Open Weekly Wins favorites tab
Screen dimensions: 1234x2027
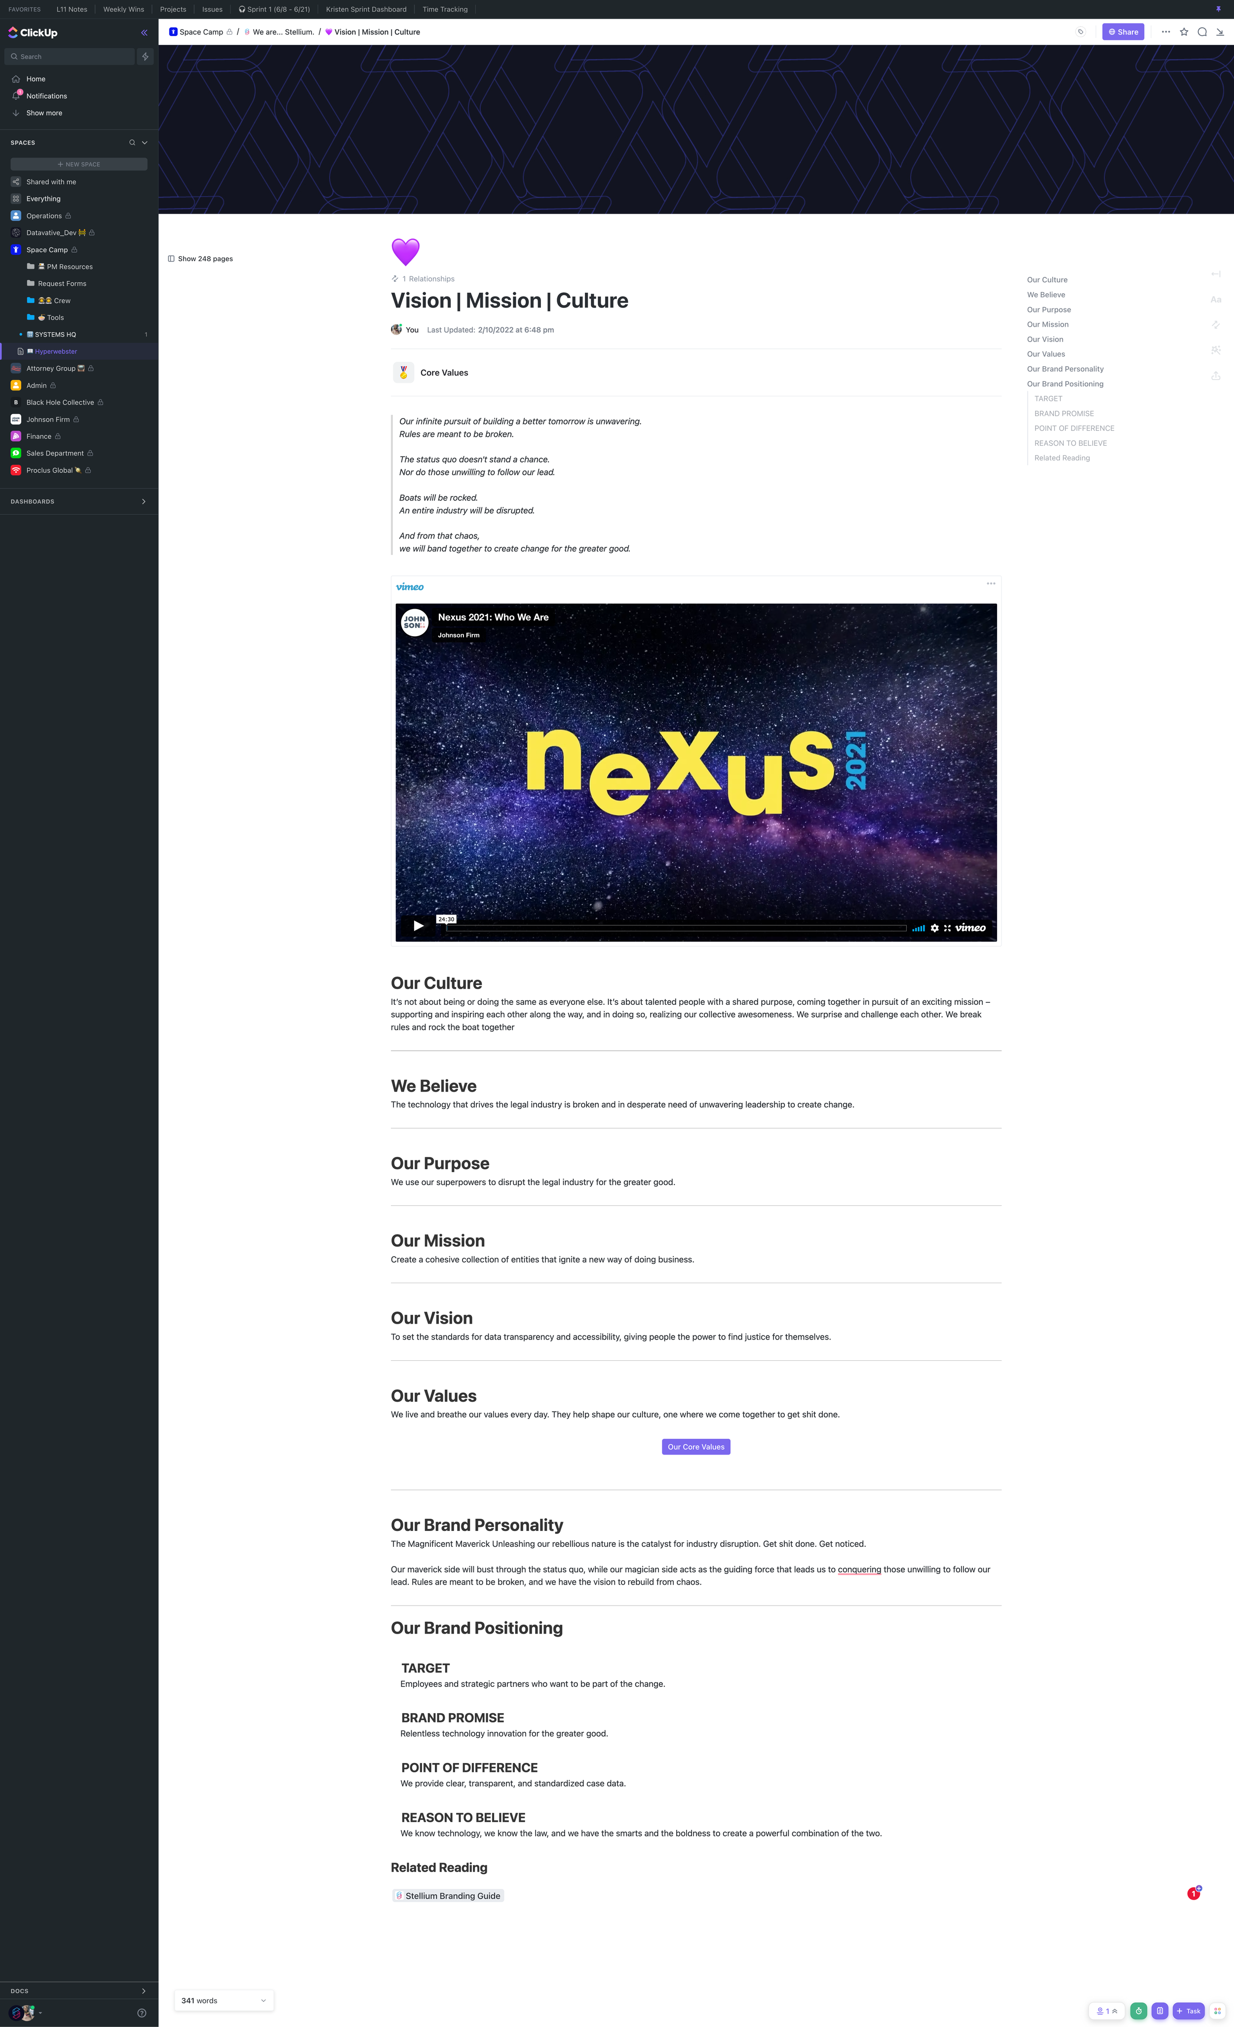(x=123, y=10)
